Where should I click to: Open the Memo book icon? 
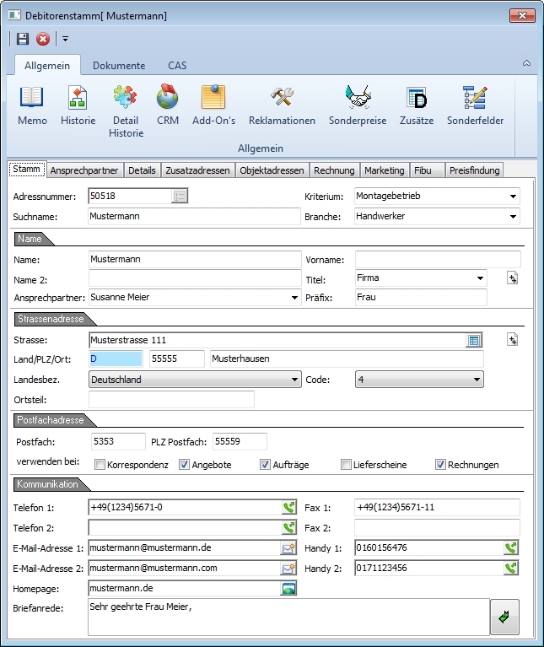point(32,97)
